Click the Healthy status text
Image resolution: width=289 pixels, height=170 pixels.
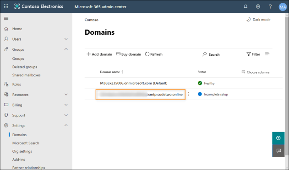pyautogui.click(x=209, y=83)
